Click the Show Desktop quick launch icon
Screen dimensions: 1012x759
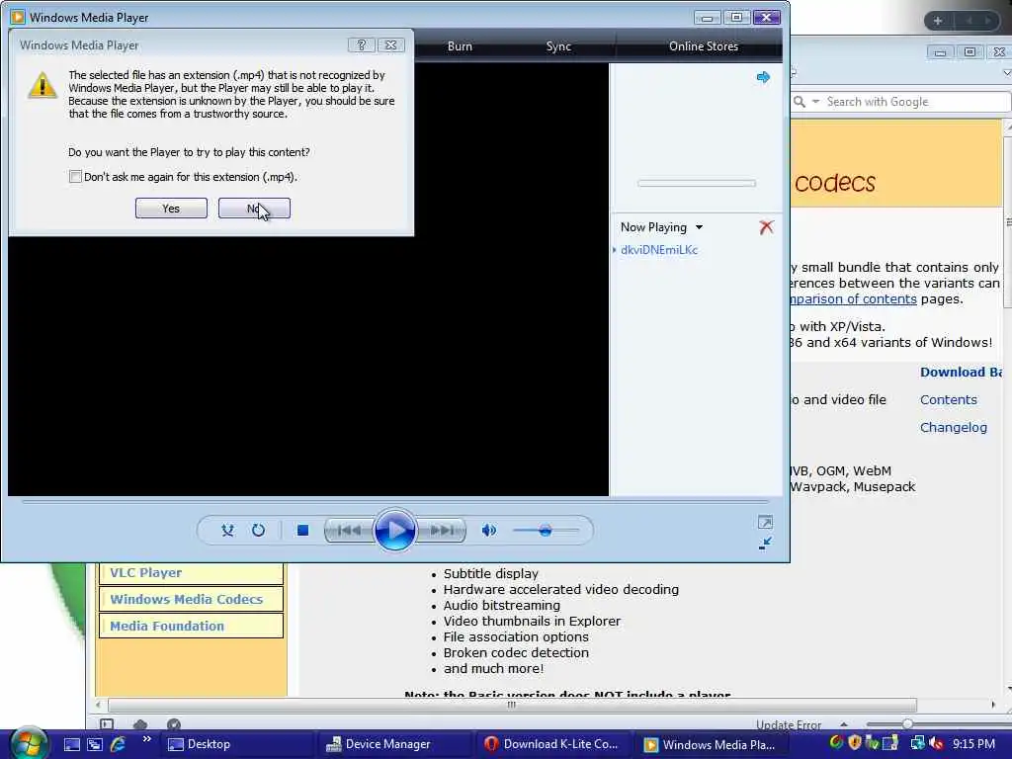pyautogui.click(x=71, y=744)
